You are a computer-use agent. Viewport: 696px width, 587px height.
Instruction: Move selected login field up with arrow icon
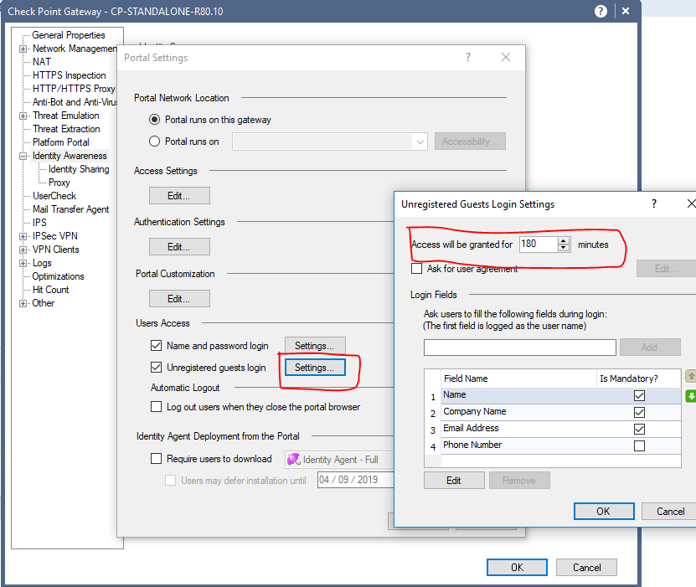(689, 376)
